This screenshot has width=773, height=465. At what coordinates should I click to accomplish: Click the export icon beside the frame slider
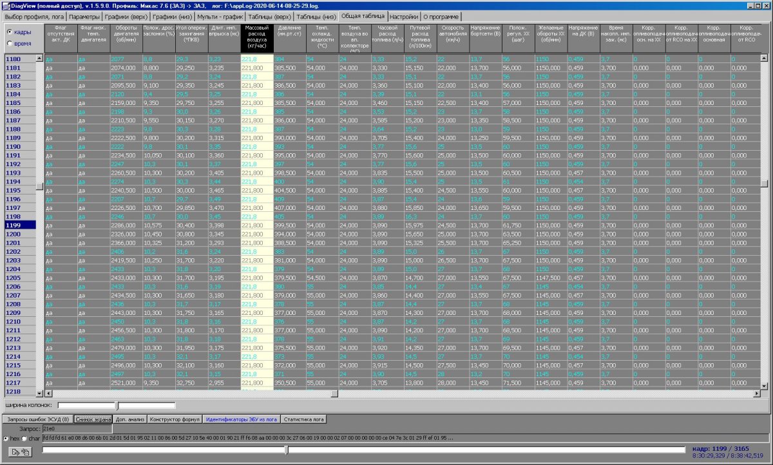click(15, 452)
